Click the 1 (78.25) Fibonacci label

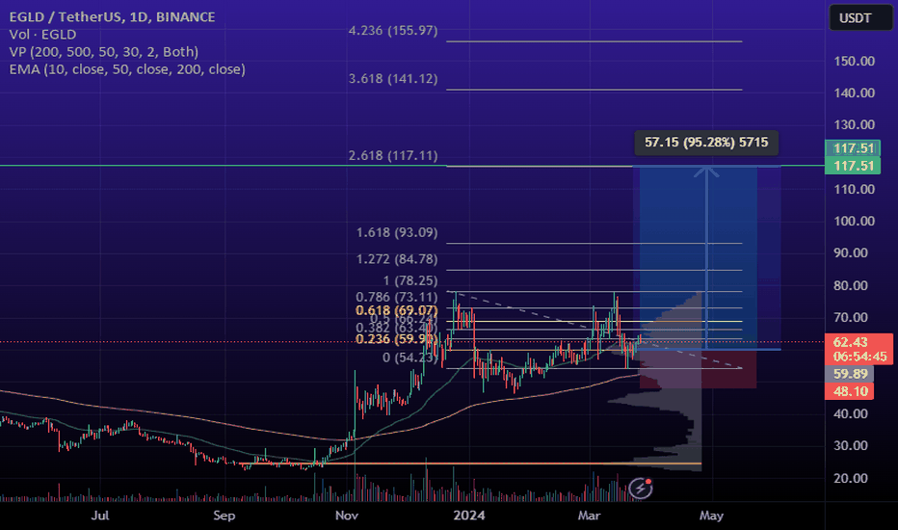click(x=410, y=280)
